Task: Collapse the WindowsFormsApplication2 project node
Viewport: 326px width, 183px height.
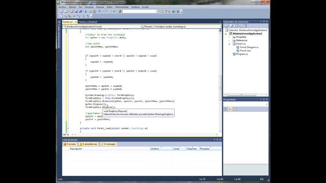Action: (x=226, y=34)
